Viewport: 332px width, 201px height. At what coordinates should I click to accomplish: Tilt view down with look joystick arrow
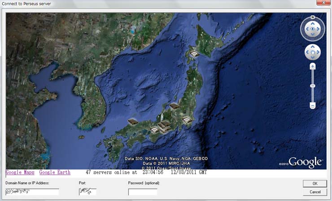[313, 34]
